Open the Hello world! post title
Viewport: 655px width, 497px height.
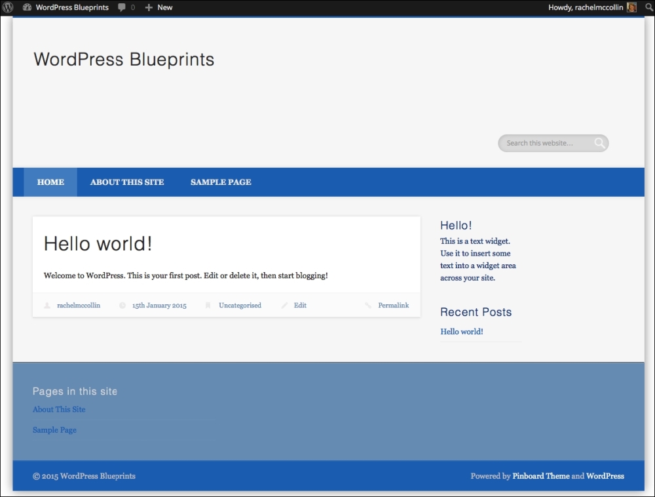[98, 244]
